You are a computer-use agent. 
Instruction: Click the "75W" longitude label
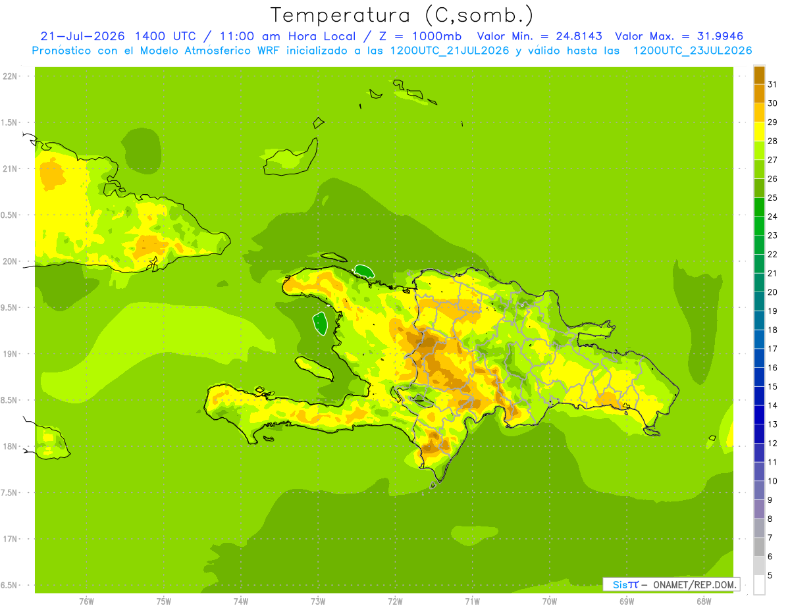tap(164, 601)
